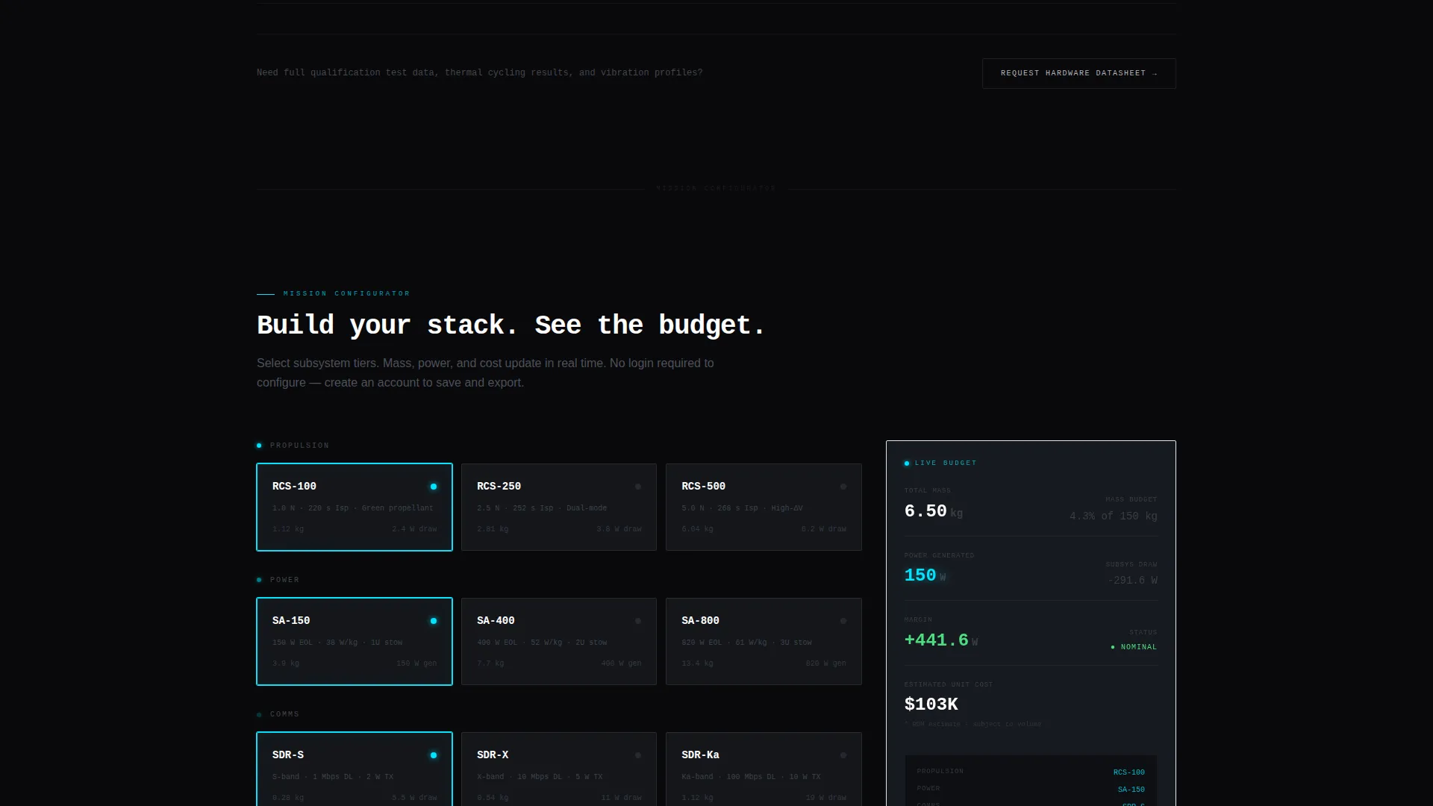Click the '2.4 W draw' value
This screenshot has height=806, width=1433.
[x=414, y=529]
